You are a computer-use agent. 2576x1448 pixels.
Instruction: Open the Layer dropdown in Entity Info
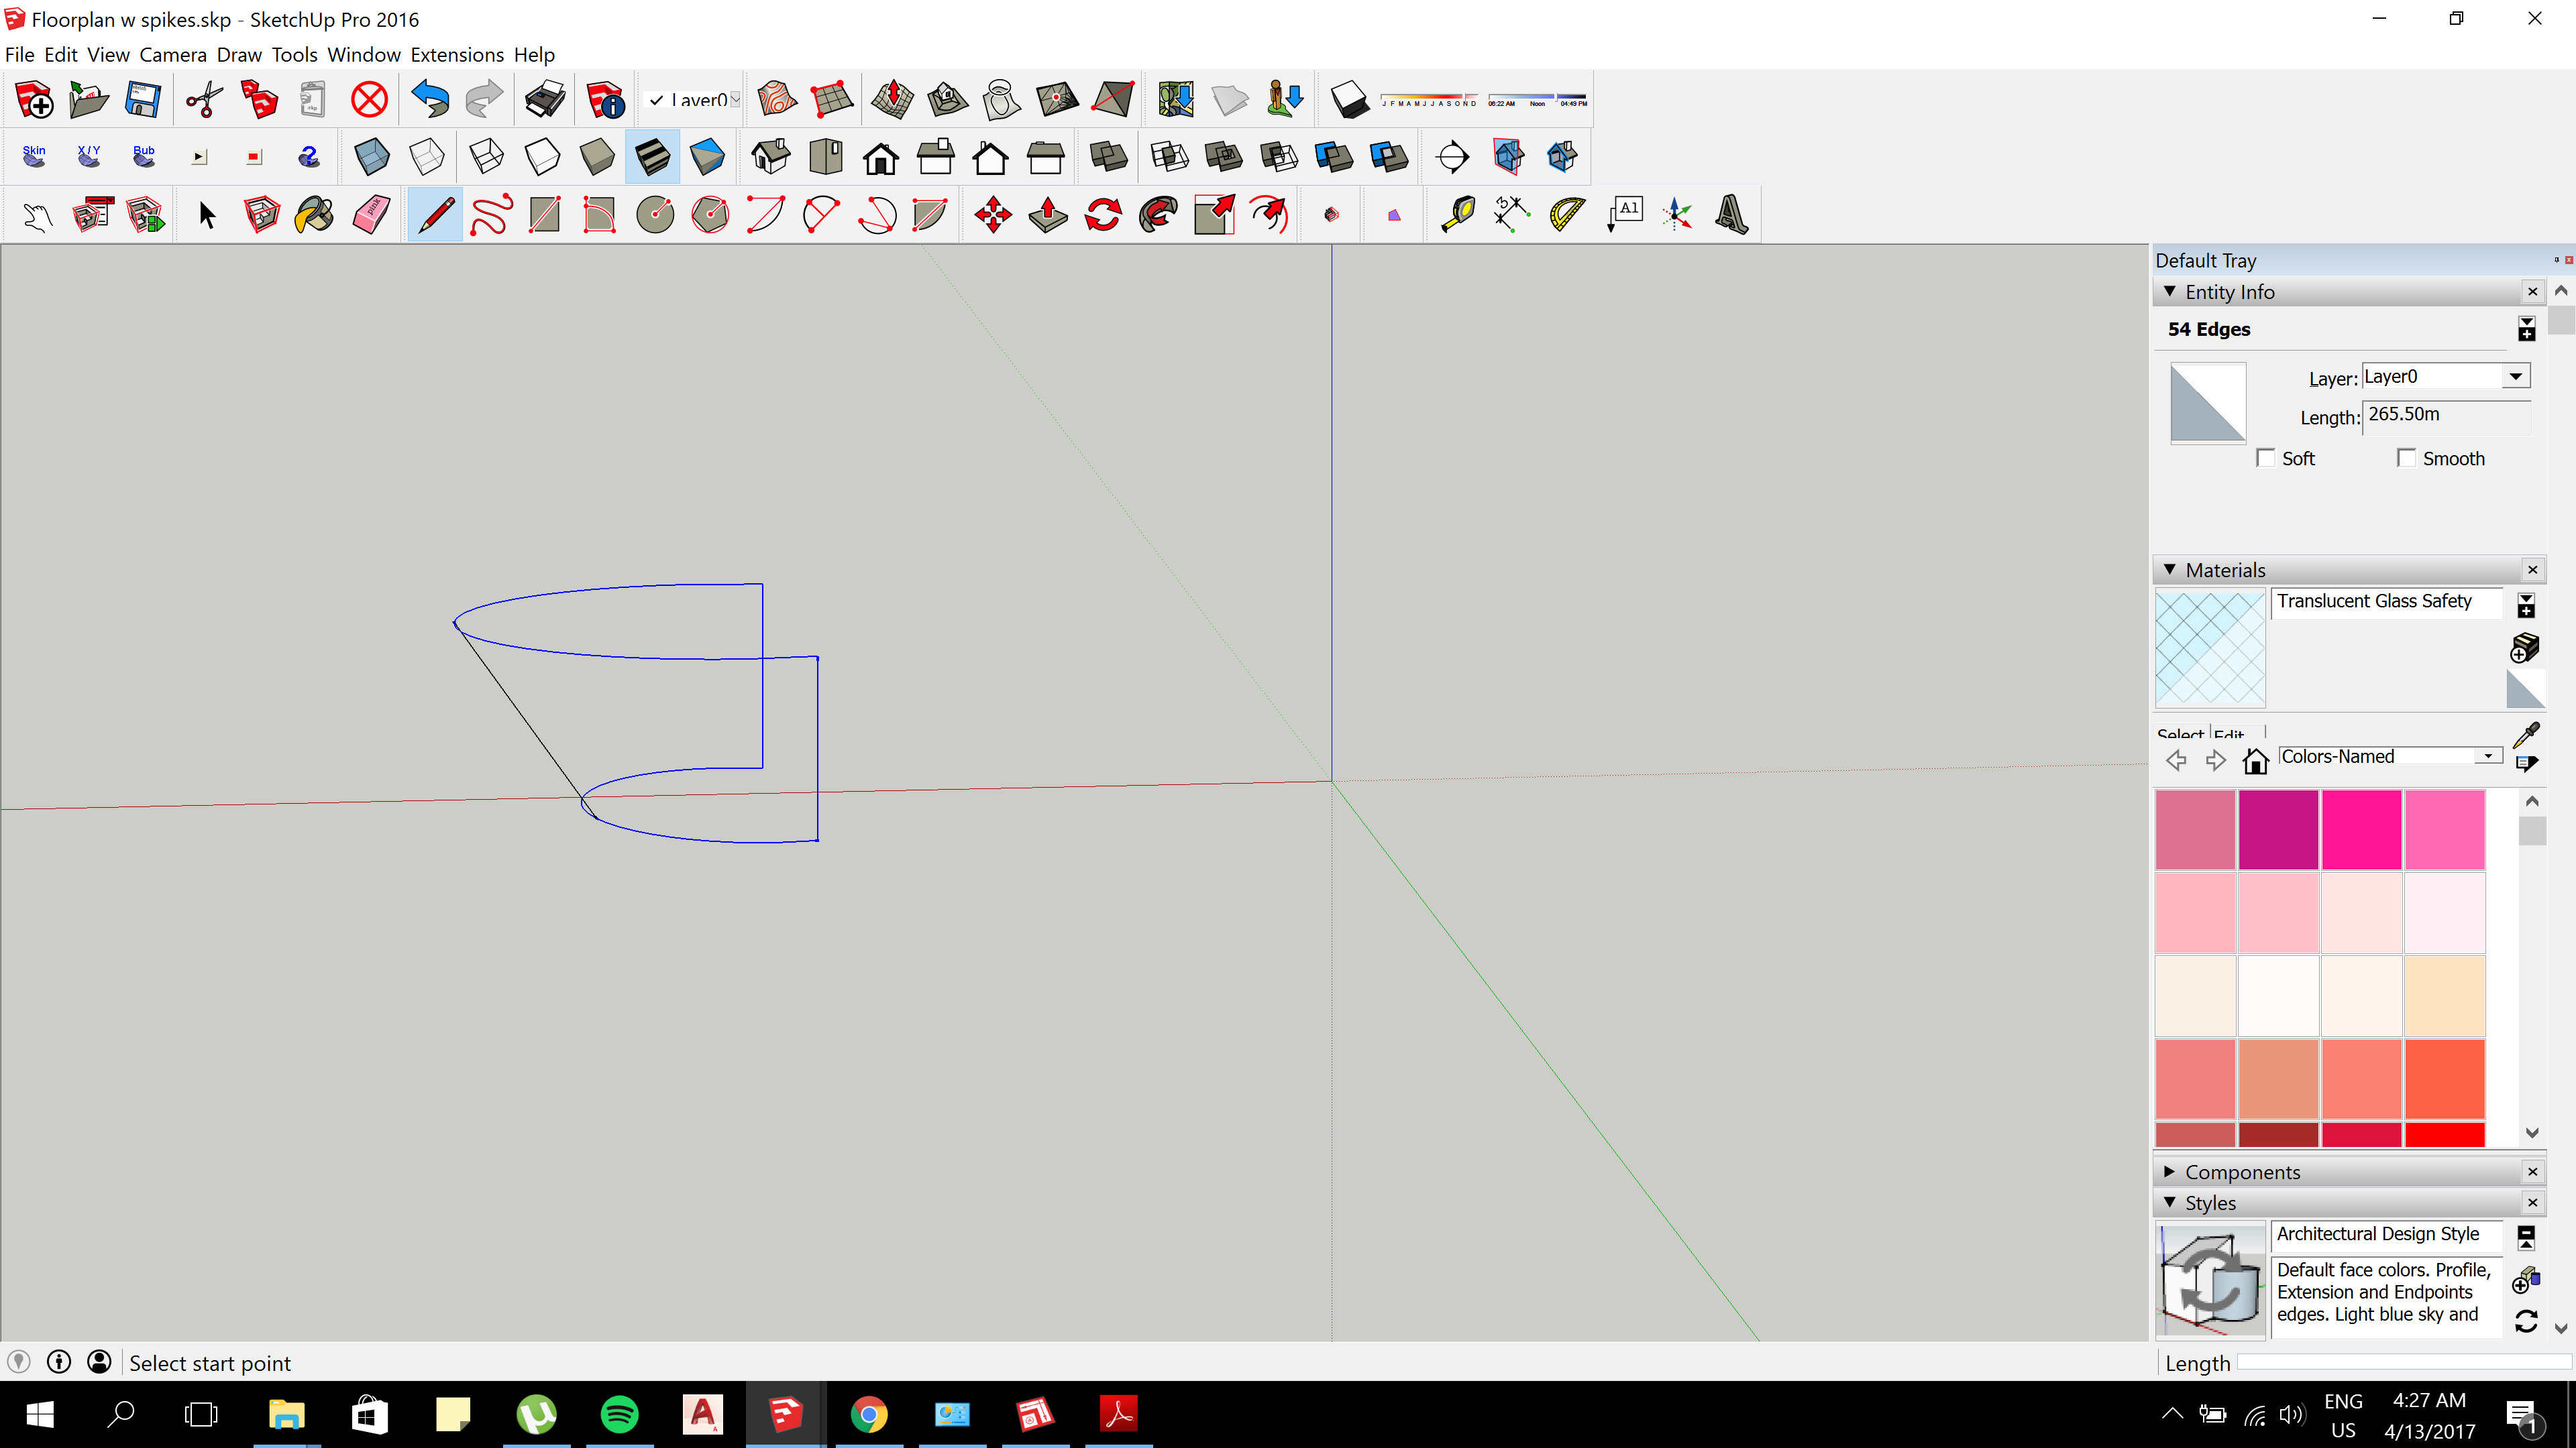[x=2515, y=377]
